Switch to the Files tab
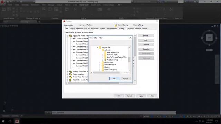Viewport: 221px width, 124px height. (x=66, y=28)
